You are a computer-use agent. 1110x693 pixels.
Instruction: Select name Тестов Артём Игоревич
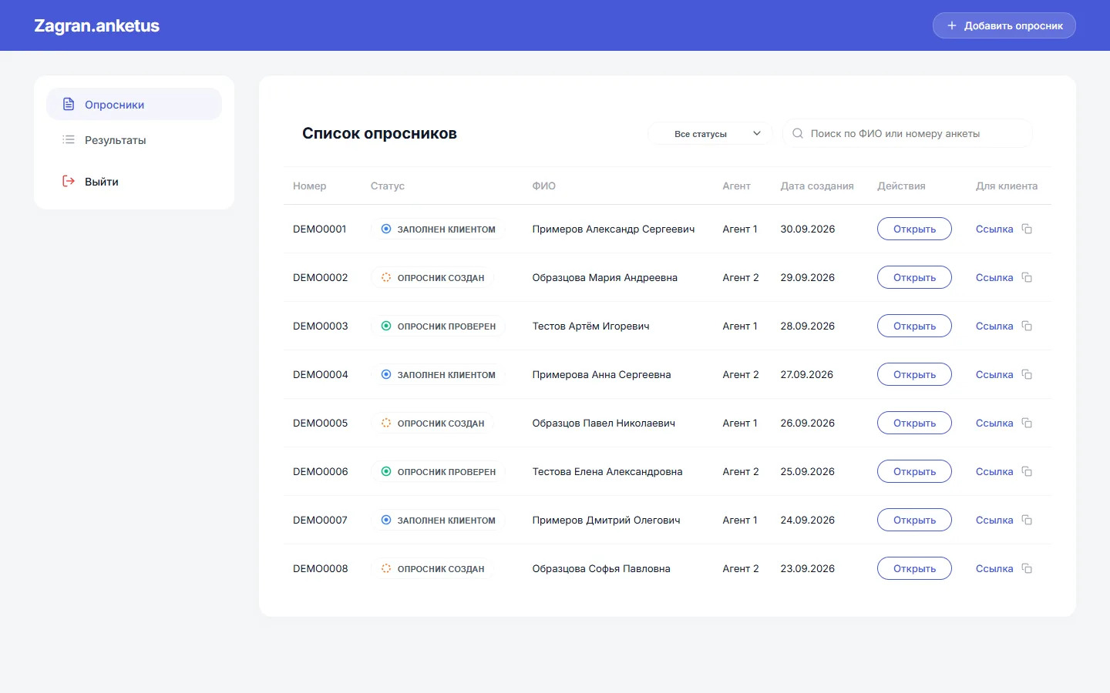(590, 326)
